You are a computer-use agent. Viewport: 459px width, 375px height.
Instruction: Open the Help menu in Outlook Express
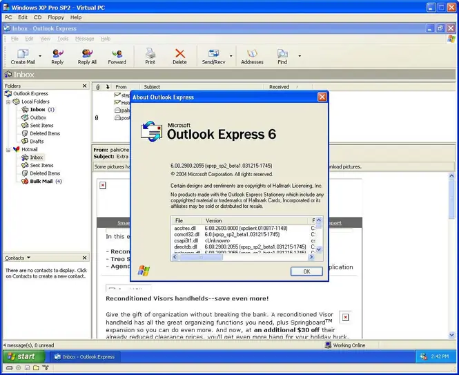coord(106,39)
